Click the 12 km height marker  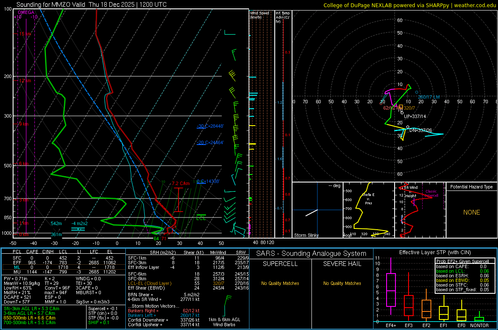[25, 80]
